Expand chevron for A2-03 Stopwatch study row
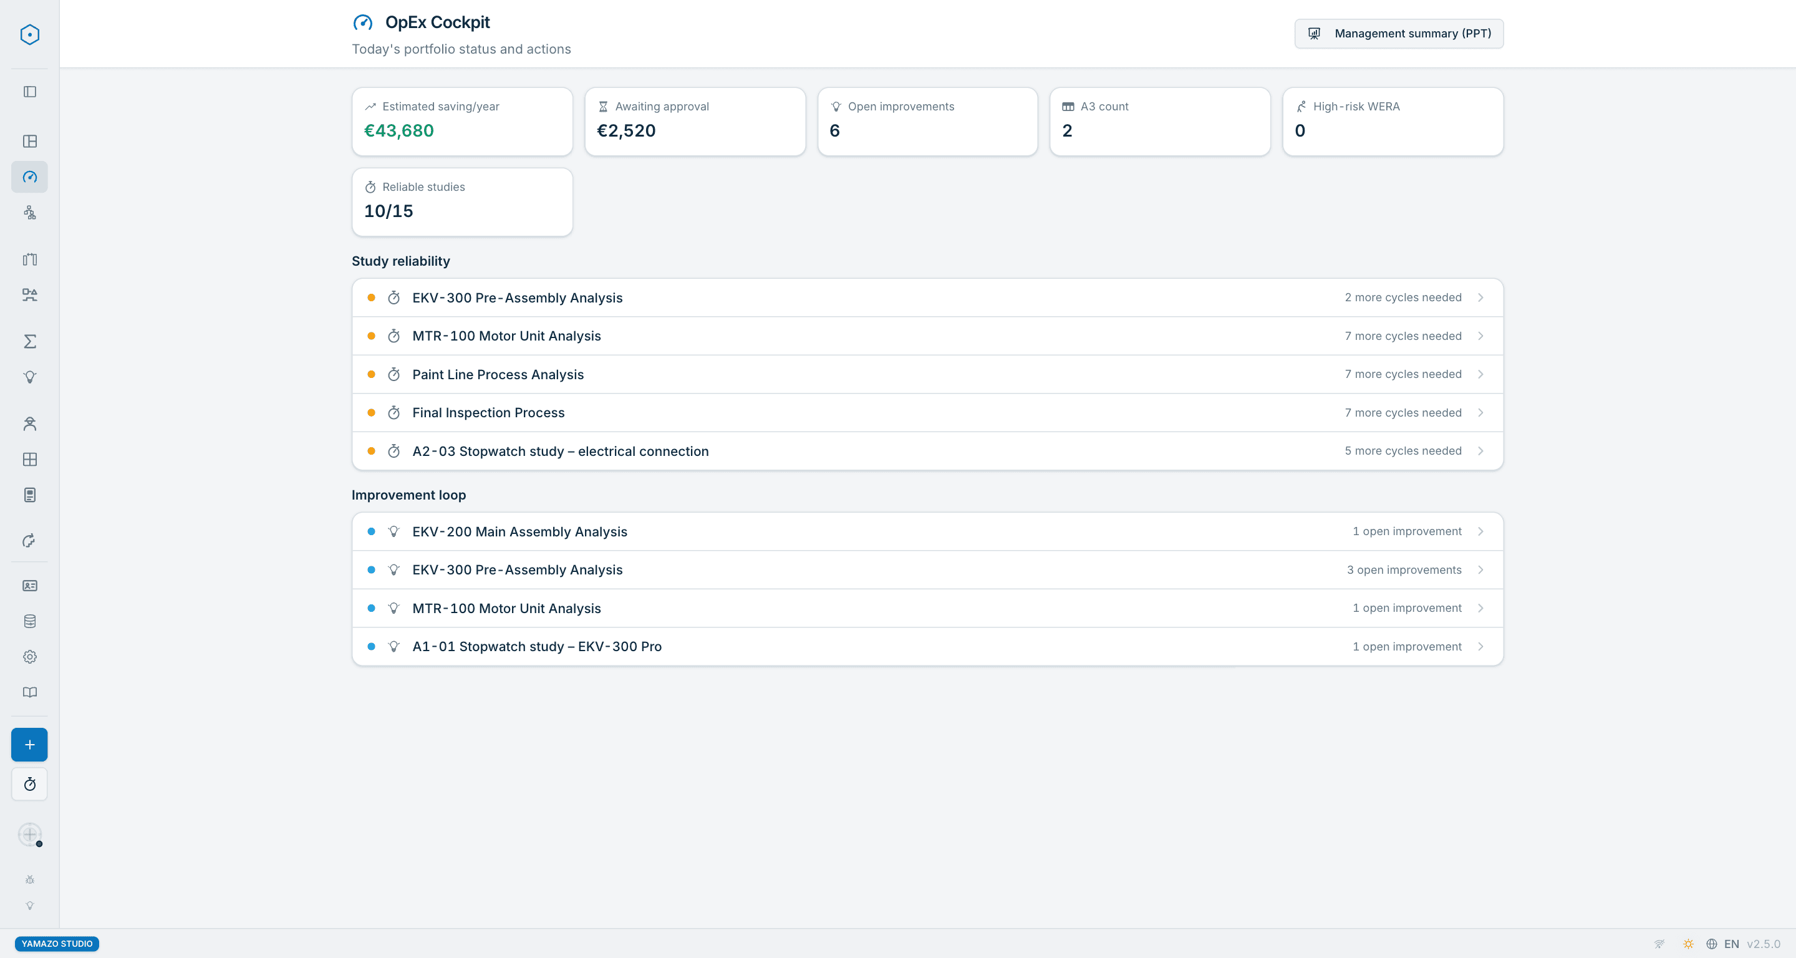 point(1480,451)
